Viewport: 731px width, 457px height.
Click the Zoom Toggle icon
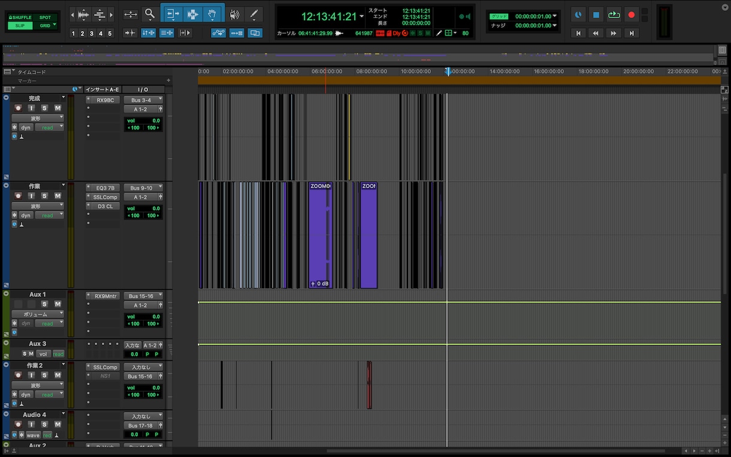pos(130,14)
